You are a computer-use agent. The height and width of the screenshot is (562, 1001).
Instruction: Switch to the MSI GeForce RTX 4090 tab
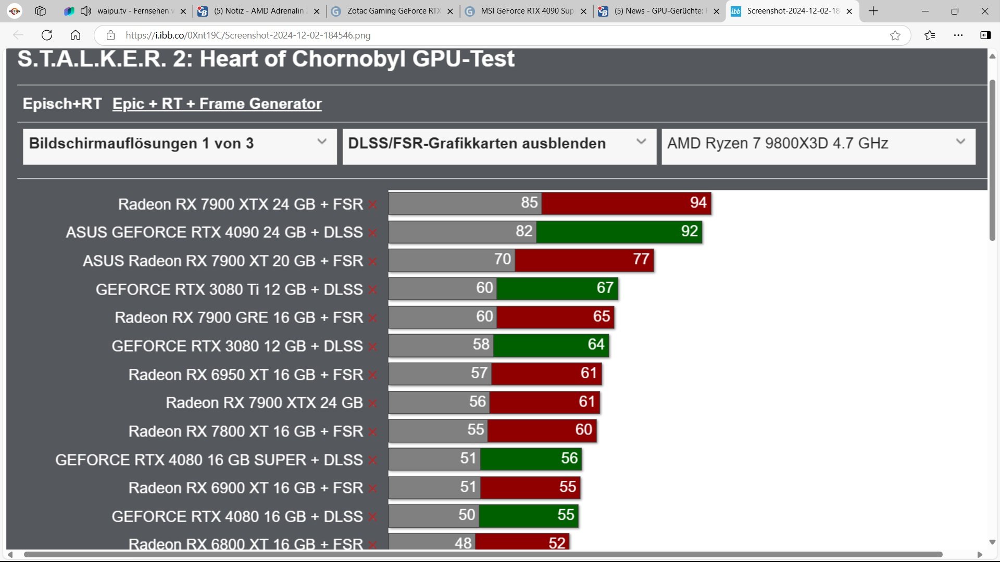tap(526, 11)
